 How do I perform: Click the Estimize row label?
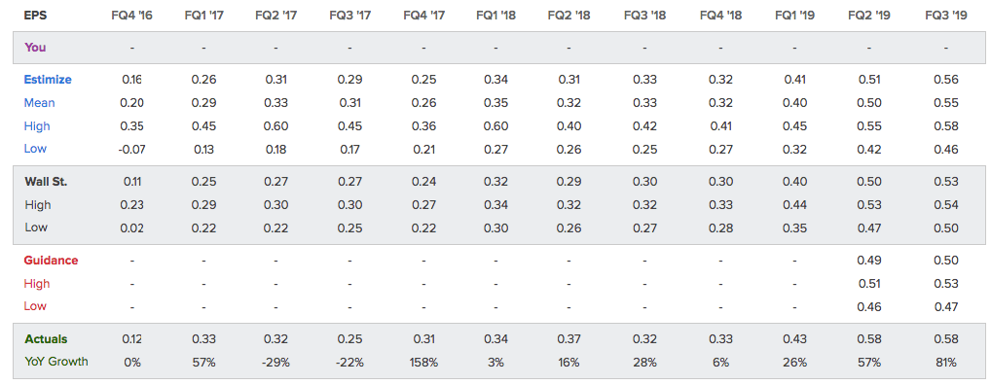48,80
